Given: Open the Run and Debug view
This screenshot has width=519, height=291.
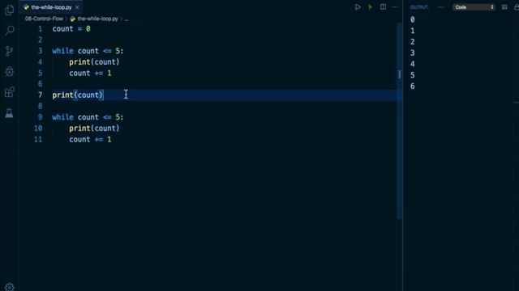Looking at the screenshot, I should click(x=9, y=72).
